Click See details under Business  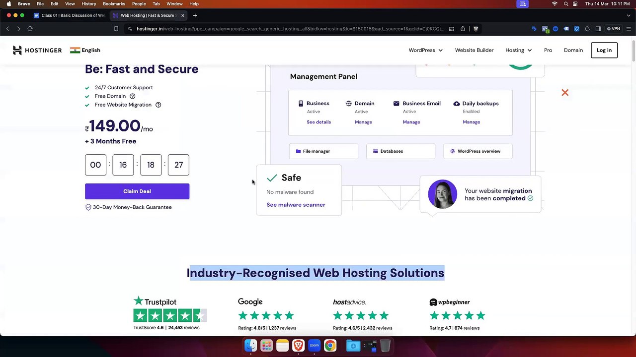[318, 122]
